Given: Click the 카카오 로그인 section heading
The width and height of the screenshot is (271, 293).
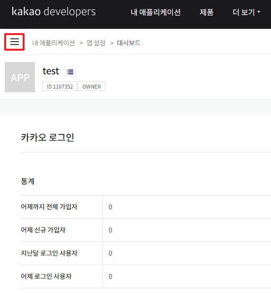Looking at the screenshot, I should click(47, 138).
